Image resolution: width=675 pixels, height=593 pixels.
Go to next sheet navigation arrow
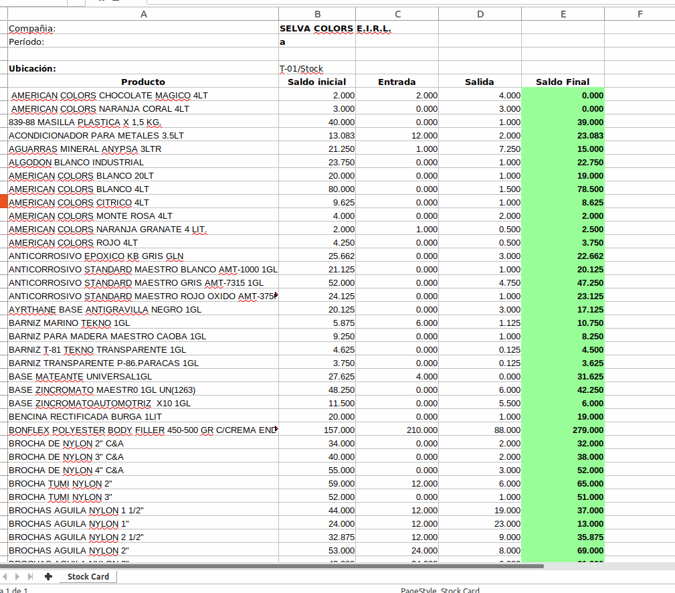pyautogui.click(x=17, y=576)
